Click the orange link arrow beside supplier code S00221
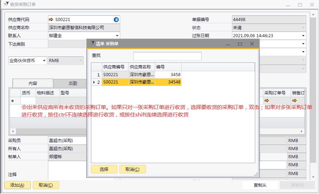This screenshot has width=319, height=194. pyautogui.click(x=51, y=20)
